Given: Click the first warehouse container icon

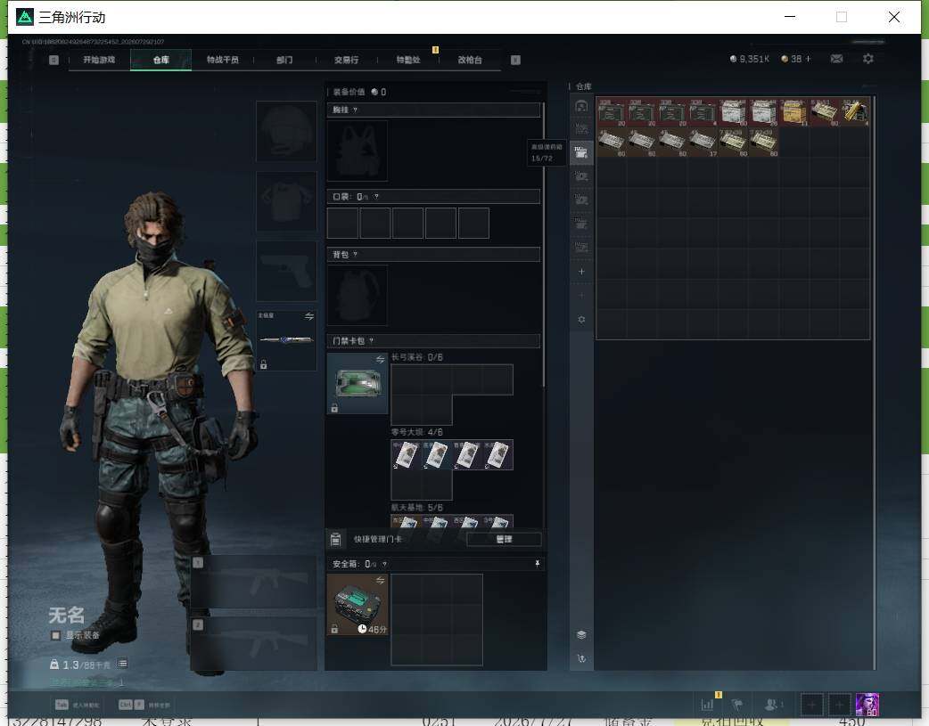Looking at the screenshot, I should pyautogui.click(x=581, y=107).
